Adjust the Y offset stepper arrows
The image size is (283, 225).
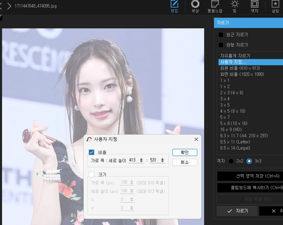tap(132, 208)
